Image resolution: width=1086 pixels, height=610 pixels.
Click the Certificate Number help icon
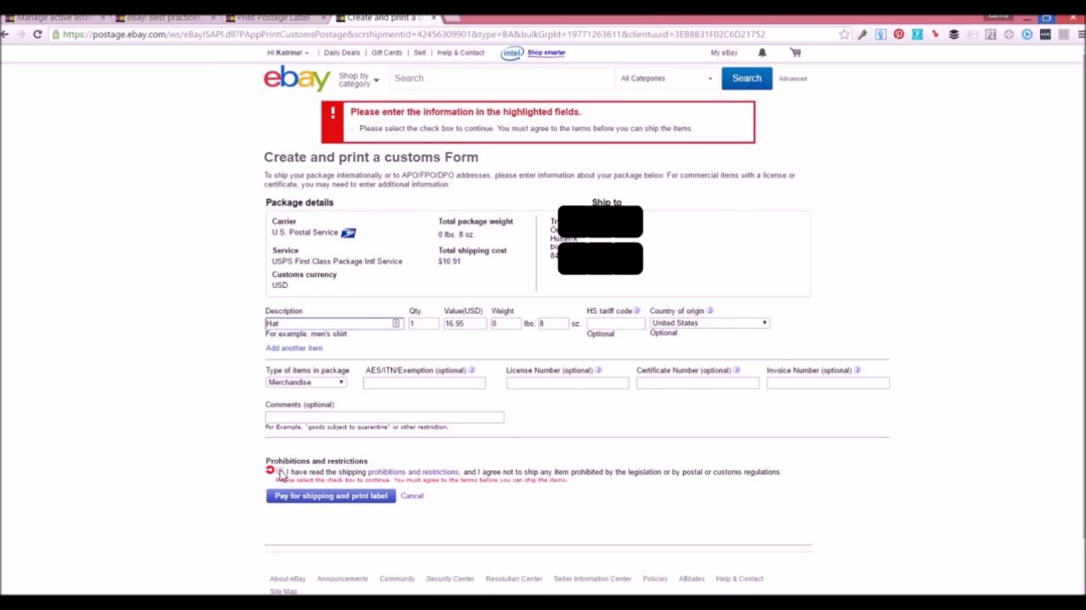[x=736, y=370]
